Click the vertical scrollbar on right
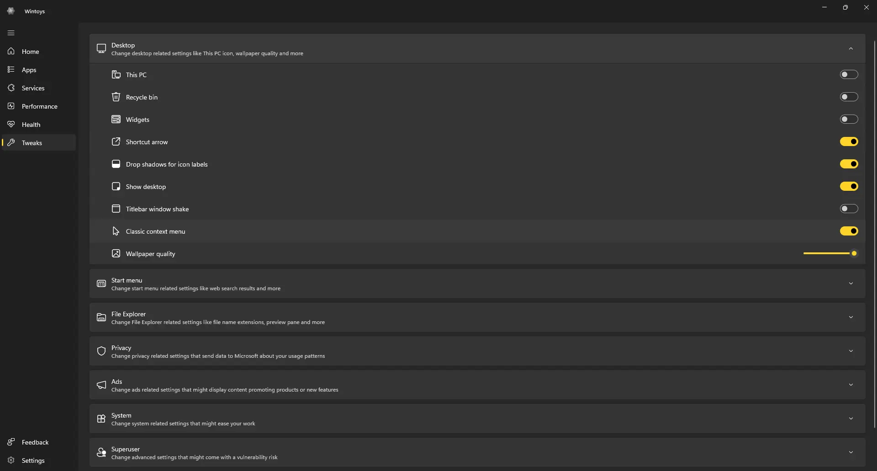Image resolution: width=877 pixels, height=471 pixels. tap(875, 234)
